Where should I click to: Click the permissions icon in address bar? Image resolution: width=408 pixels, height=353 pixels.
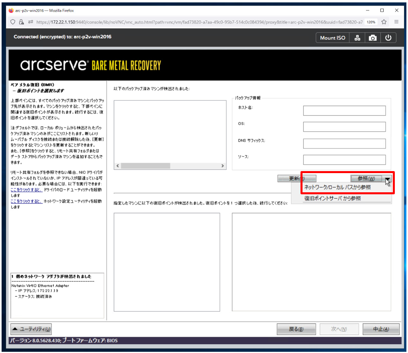coord(30,22)
